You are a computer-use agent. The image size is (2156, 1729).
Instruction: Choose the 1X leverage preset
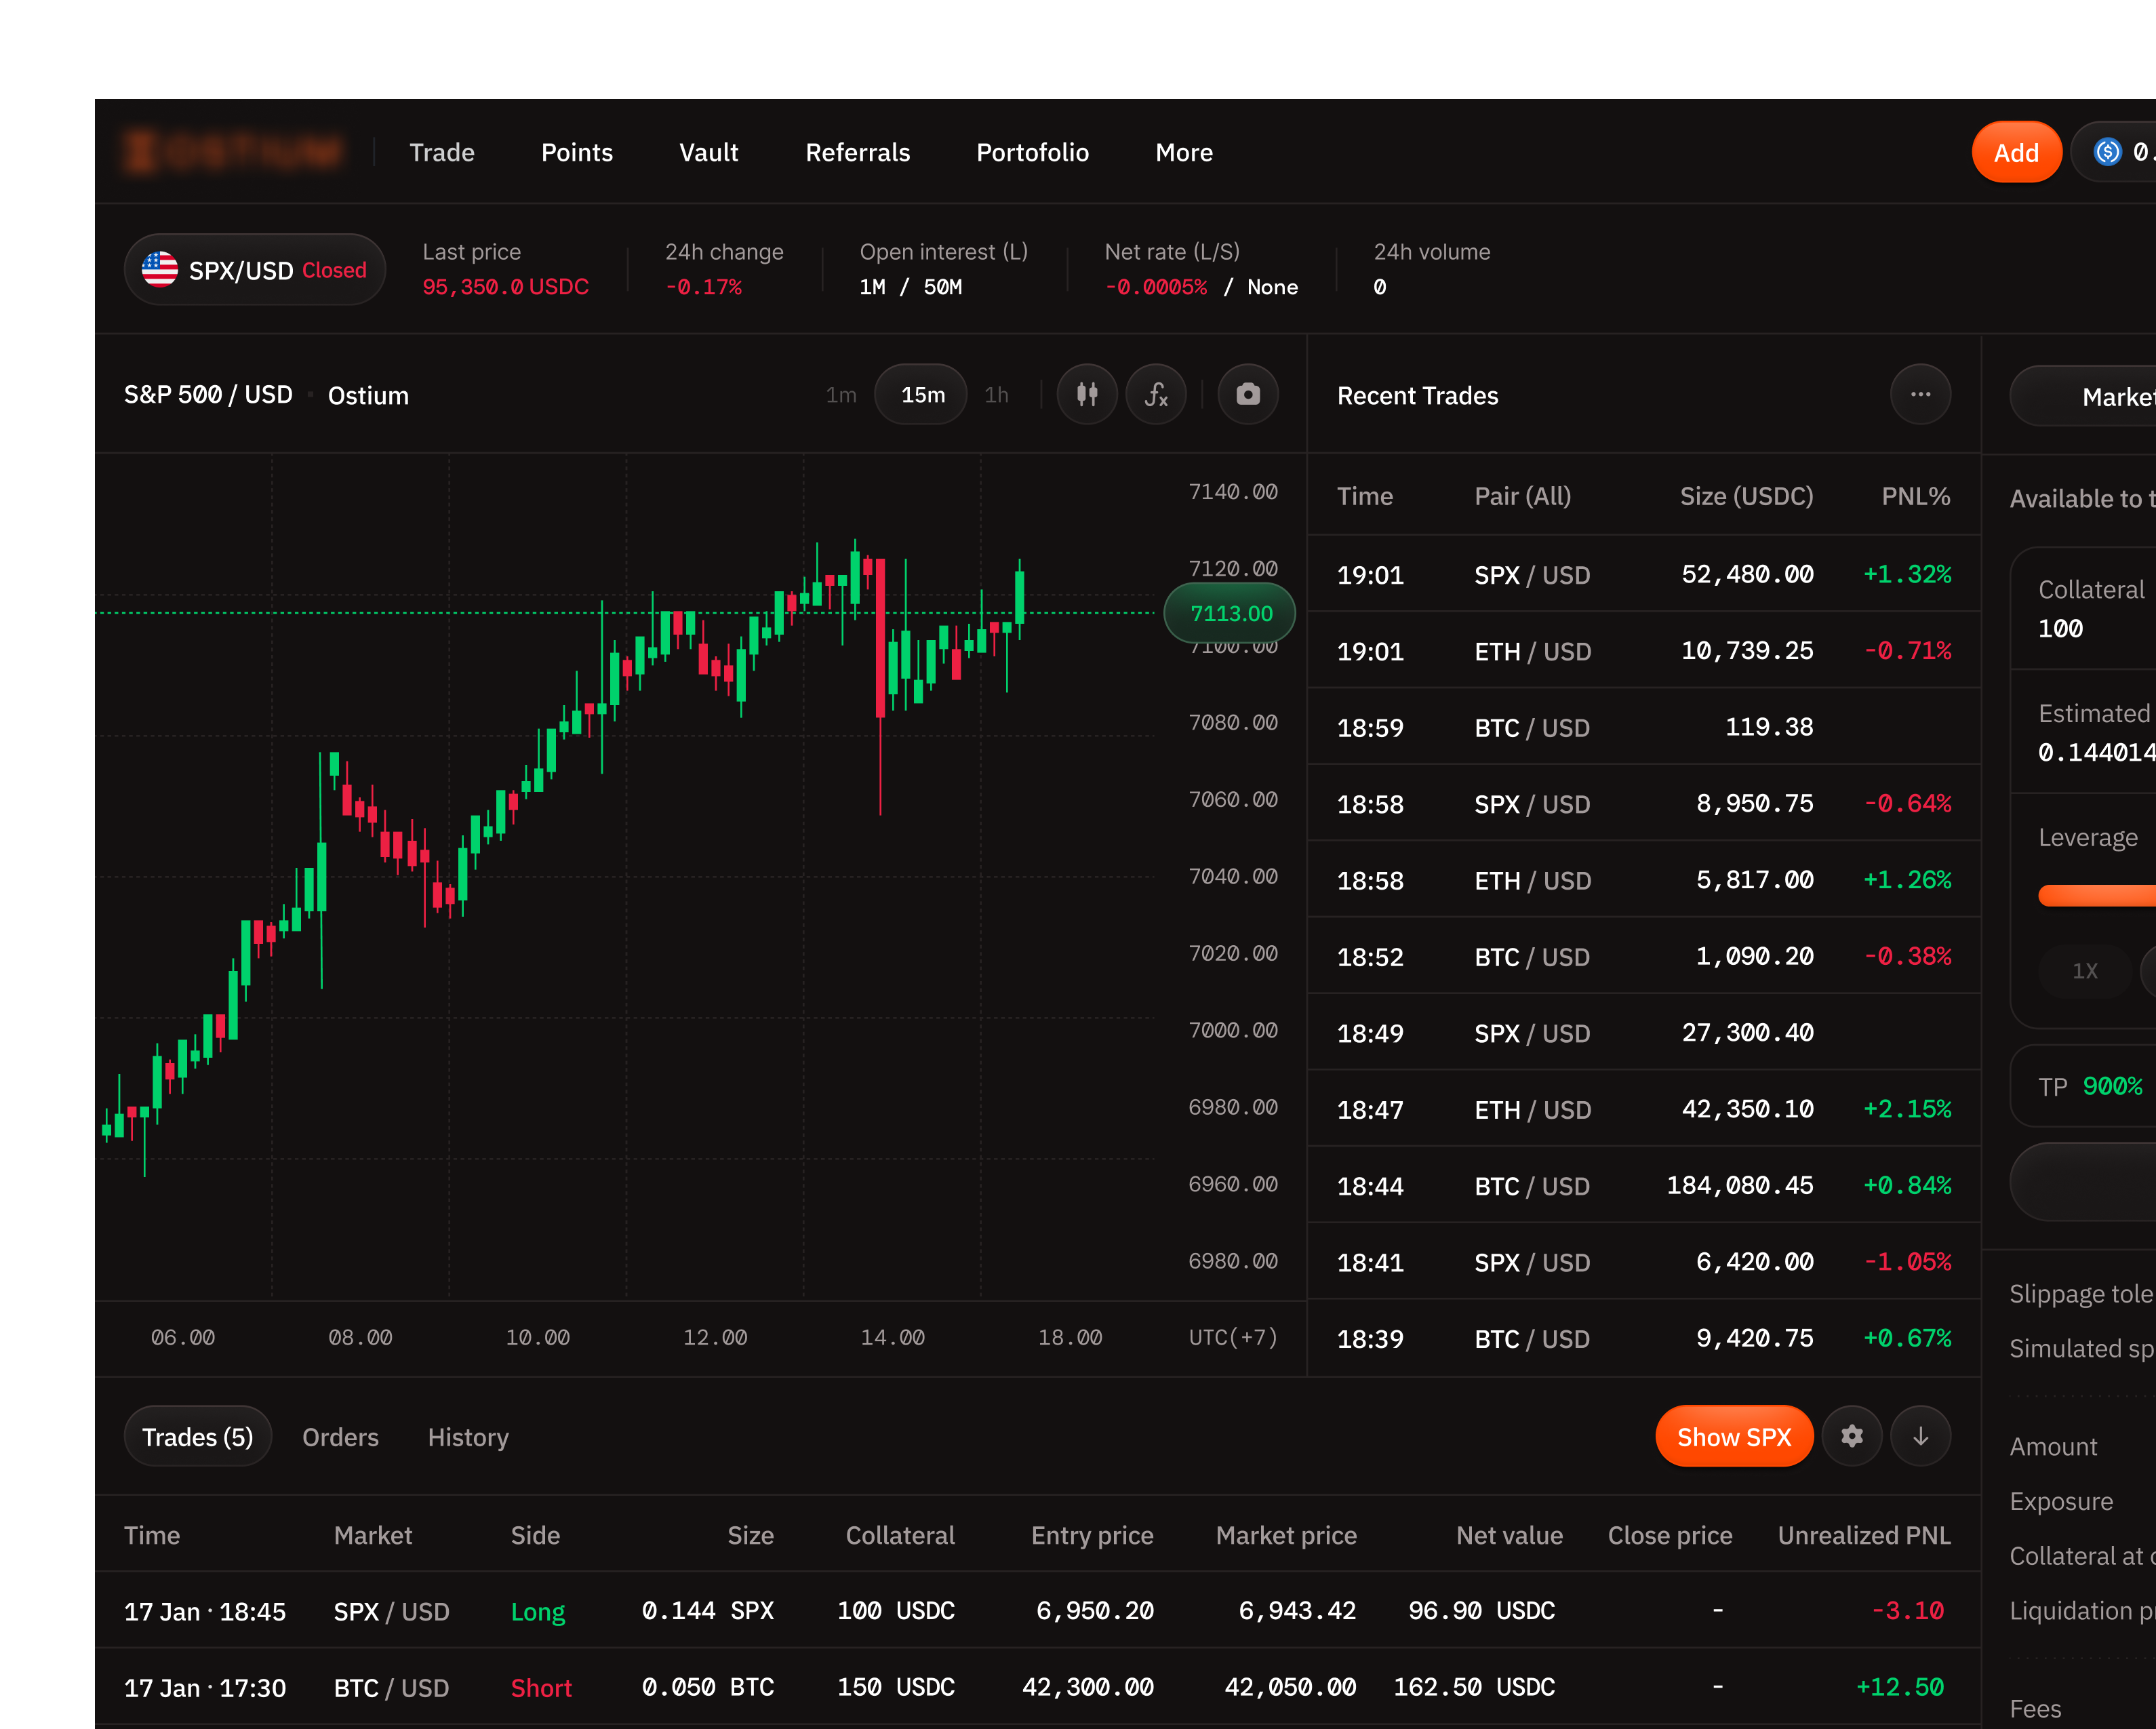pyautogui.click(x=2084, y=971)
